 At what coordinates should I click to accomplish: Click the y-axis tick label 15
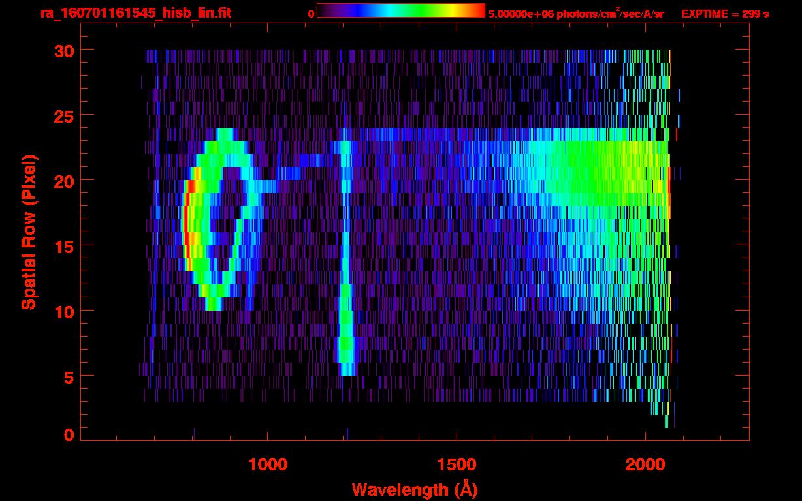pyautogui.click(x=64, y=246)
